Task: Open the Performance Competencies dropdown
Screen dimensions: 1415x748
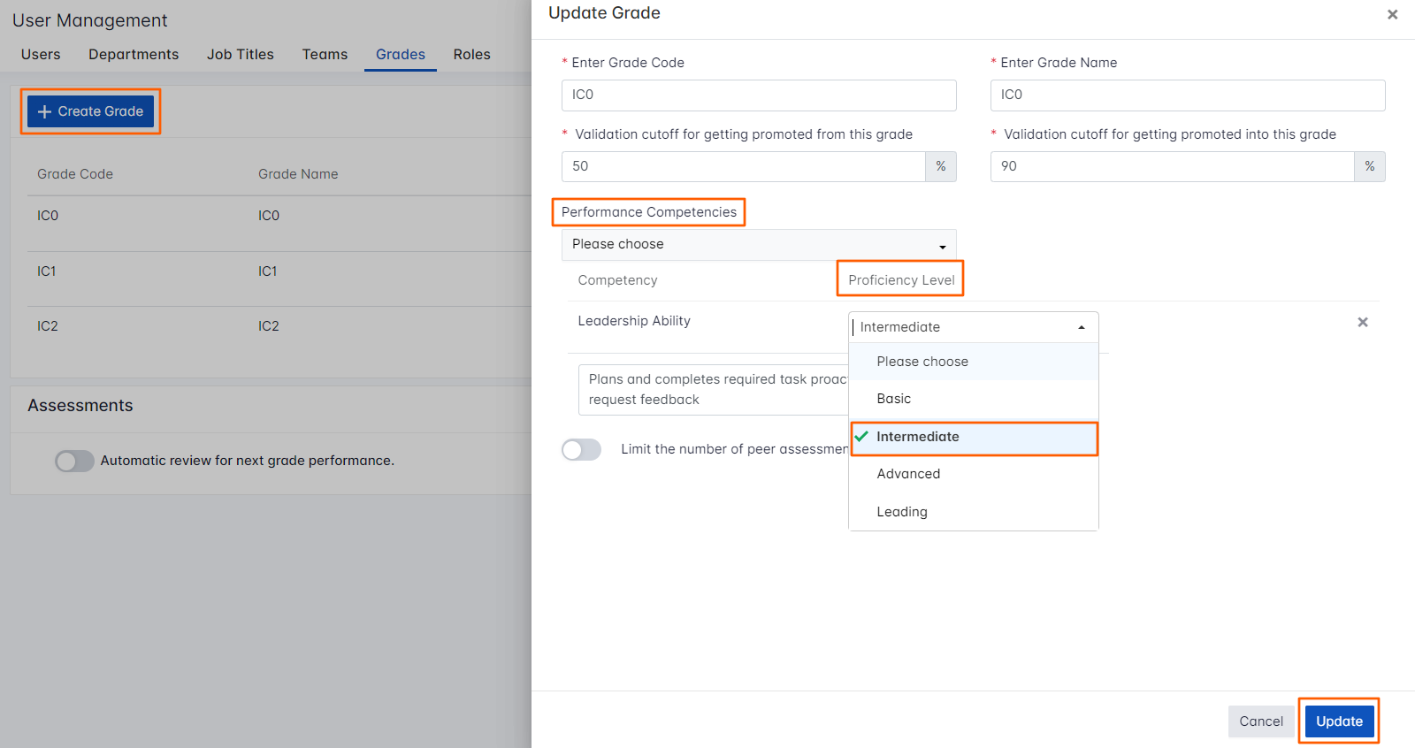Action: (x=758, y=245)
